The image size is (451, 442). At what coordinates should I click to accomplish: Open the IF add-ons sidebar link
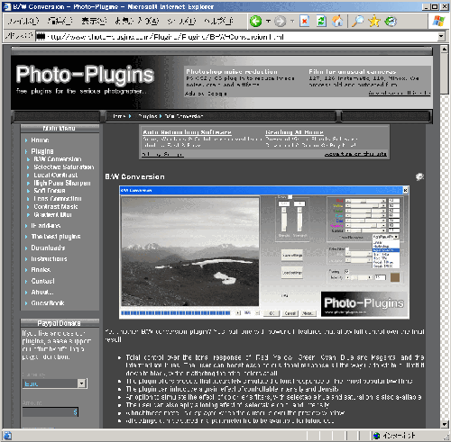click(x=46, y=226)
